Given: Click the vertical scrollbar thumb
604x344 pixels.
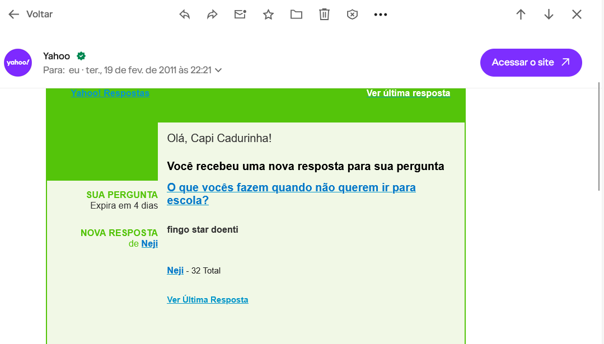Looking at the screenshot, I should coord(599,136).
